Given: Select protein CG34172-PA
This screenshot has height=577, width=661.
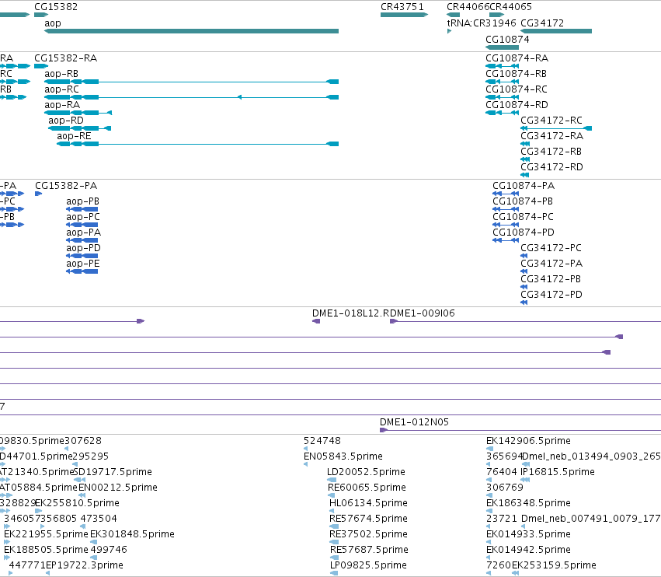Looking at the screenshot, I should click(x=524, y=271).
